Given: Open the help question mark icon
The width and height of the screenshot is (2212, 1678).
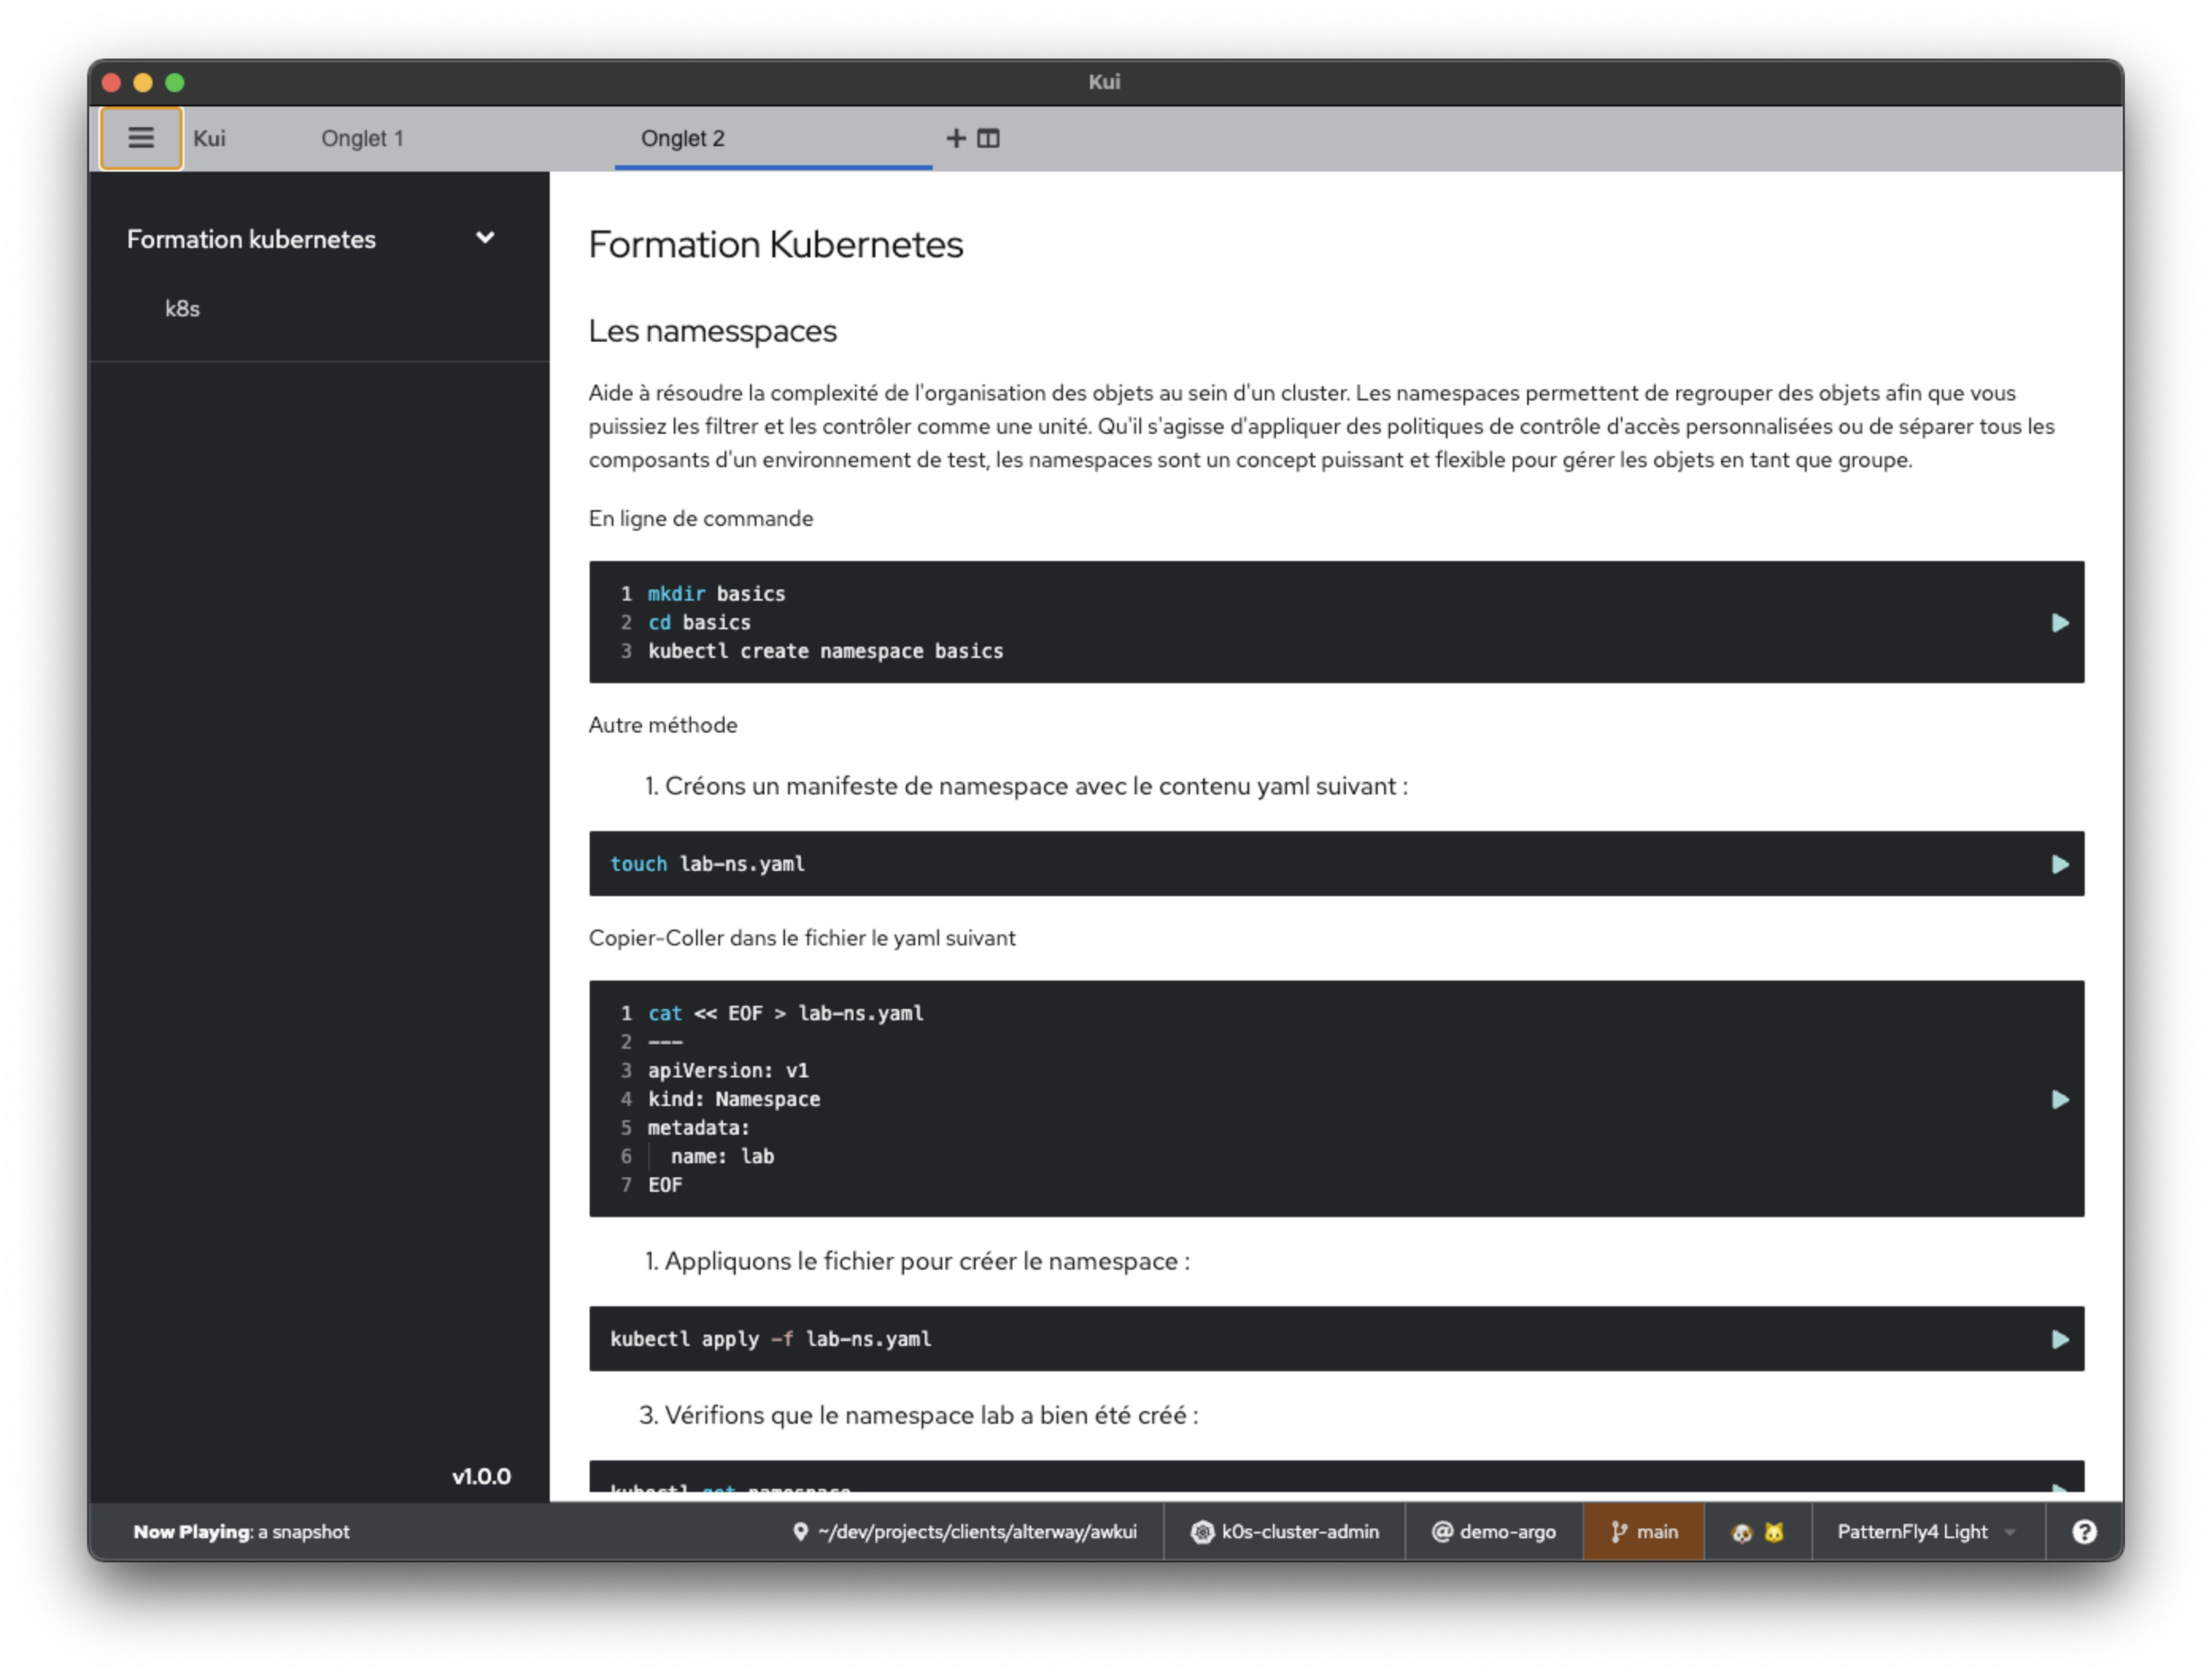Looking at the screenshot, I should click(2083, 1532).
